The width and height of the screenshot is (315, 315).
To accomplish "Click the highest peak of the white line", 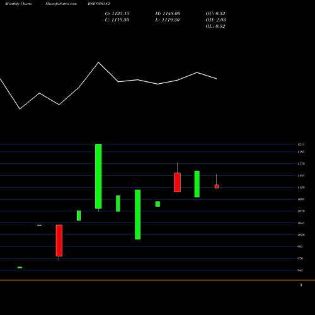I will 98,62.
